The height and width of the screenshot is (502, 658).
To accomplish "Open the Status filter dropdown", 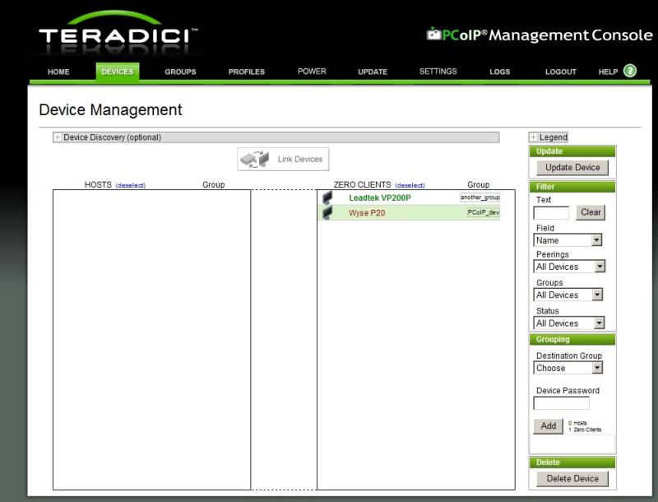I will click(569, 323).
